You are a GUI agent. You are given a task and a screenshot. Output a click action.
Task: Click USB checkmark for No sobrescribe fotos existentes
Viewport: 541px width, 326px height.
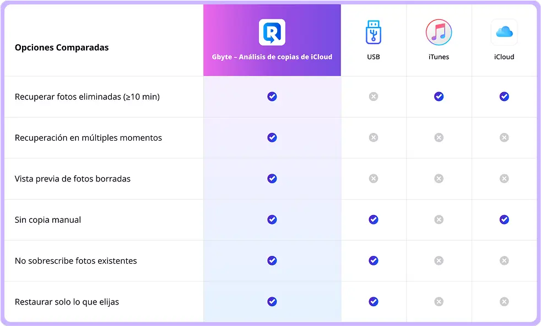point(374,260)
